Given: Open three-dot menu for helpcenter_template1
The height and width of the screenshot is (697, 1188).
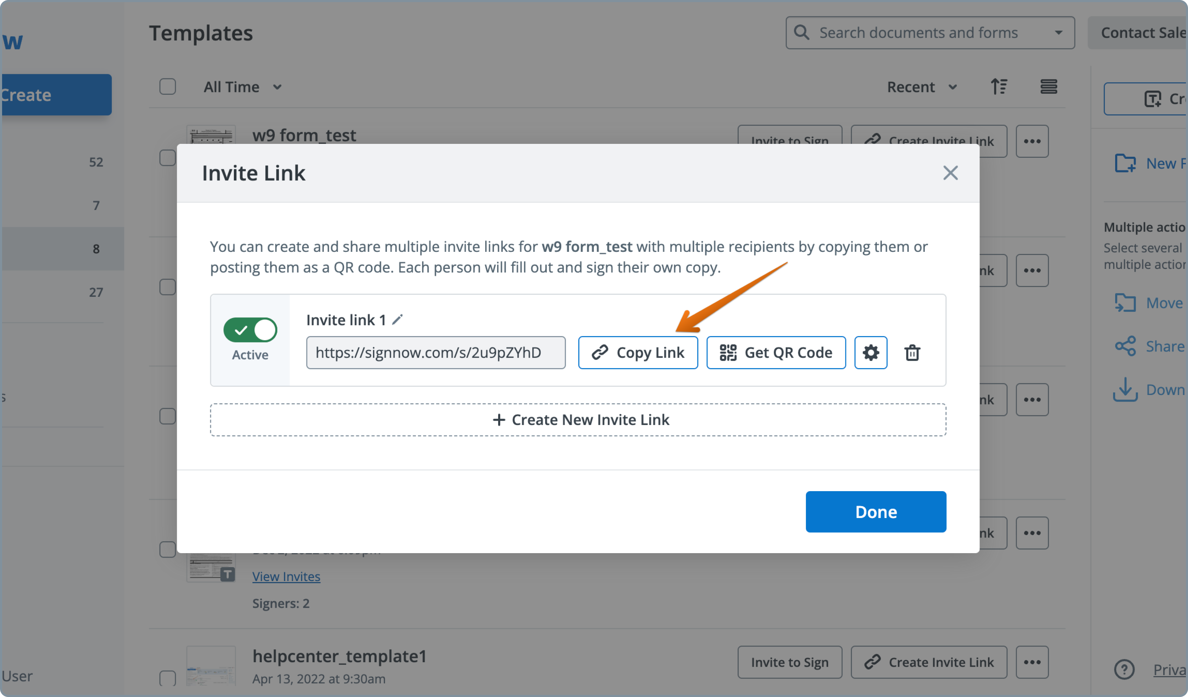Looking at the screenshot, I should [x=1031, y=662].
